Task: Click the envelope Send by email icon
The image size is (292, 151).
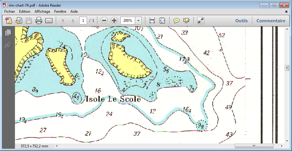Action: coord(49,21)
